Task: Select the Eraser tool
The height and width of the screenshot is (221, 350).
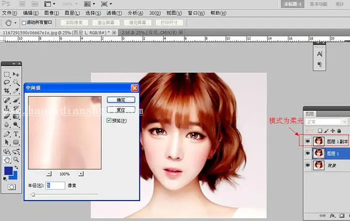Action: (x=6, y=116)
